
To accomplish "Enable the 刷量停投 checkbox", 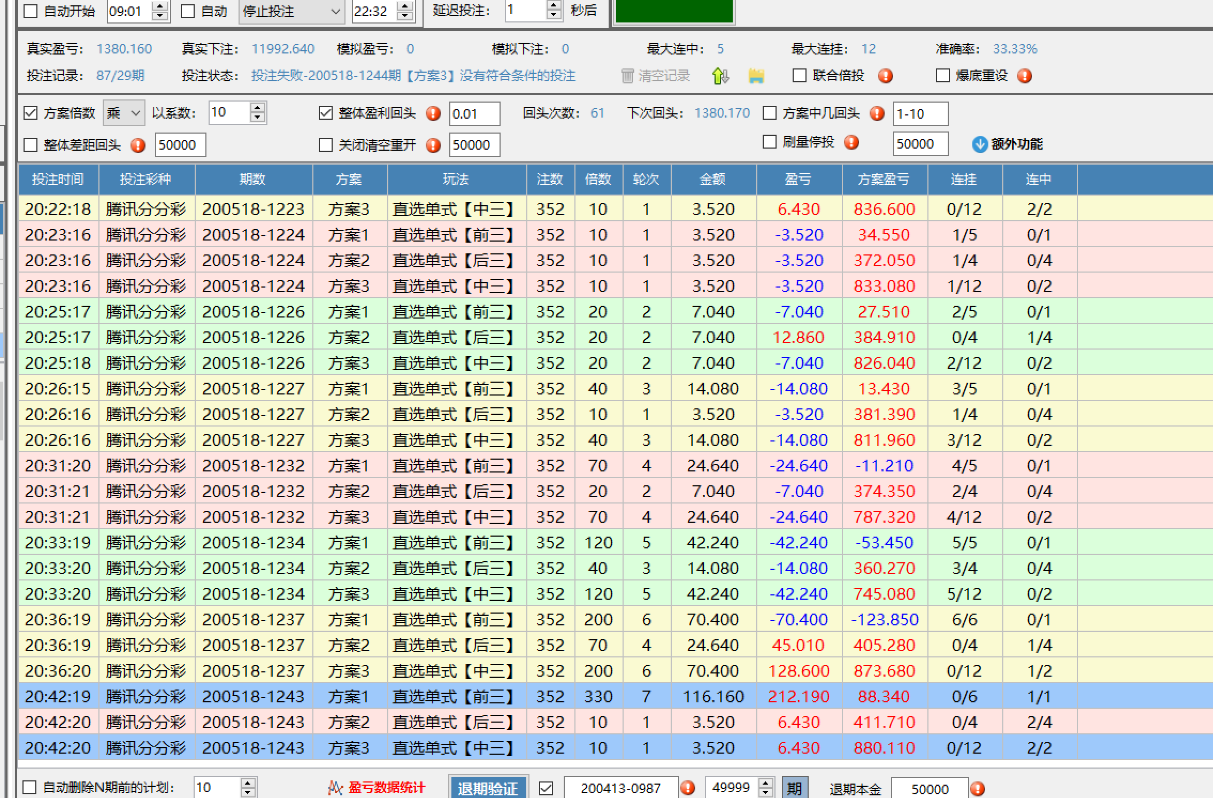I will tap(770, 142).
